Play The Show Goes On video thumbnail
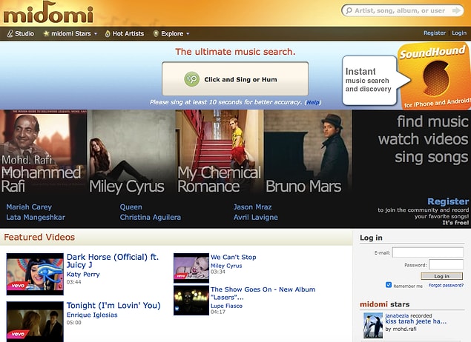 tap(191, 301)
